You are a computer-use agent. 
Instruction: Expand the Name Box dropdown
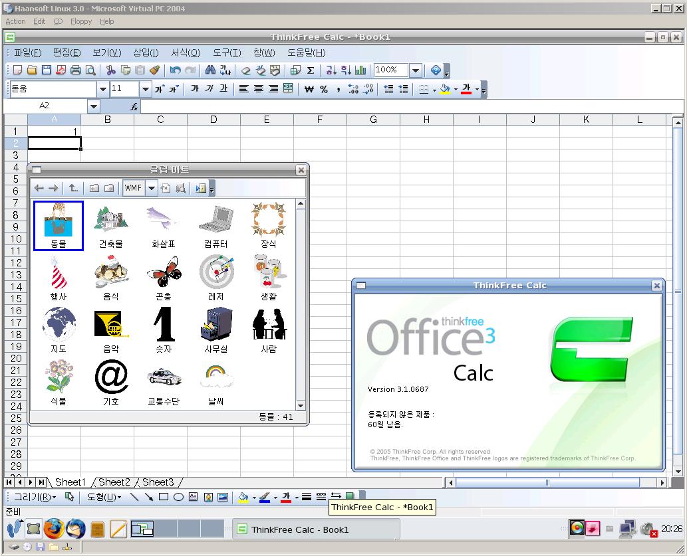(x=93, y=106)
